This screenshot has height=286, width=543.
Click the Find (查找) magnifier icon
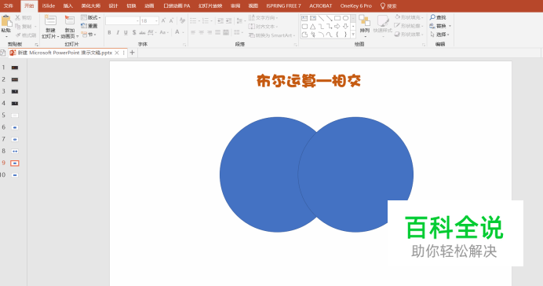point(432,17)
